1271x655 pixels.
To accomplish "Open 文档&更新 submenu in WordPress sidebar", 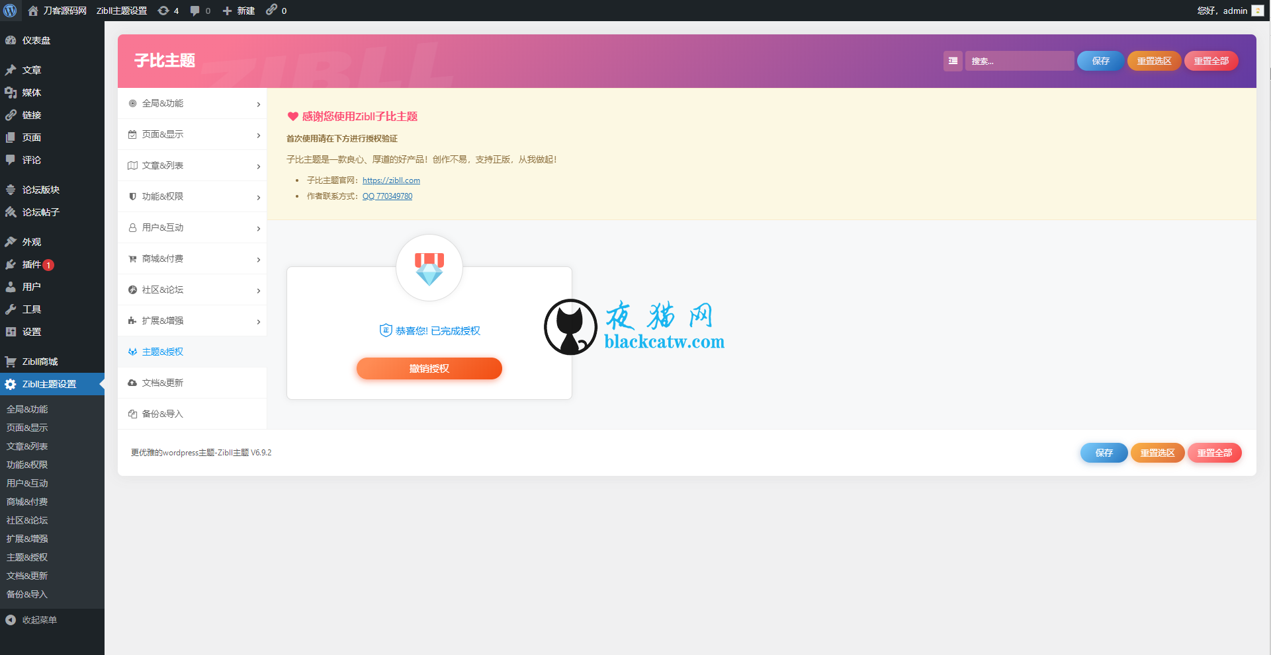I will coord(27,576).
